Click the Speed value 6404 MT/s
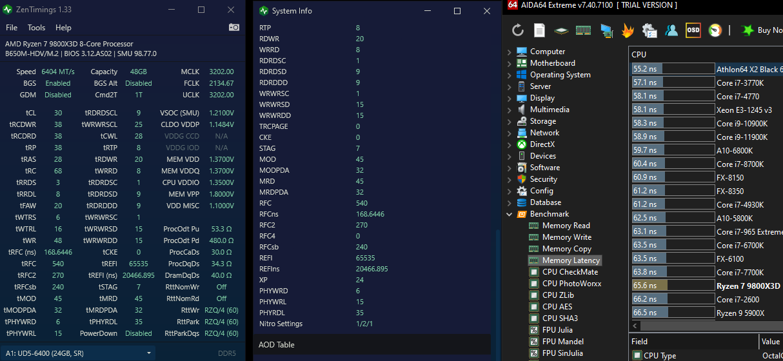Viewport: 783px width, 361px height. click(x=58, y=72)
